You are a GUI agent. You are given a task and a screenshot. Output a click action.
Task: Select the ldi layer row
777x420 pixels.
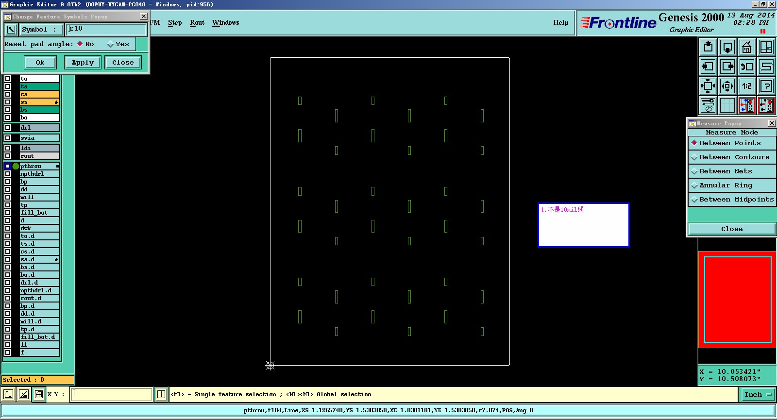click(x=39, y=148)
